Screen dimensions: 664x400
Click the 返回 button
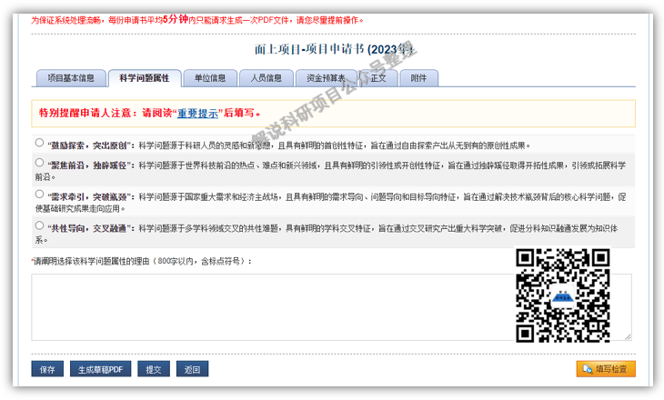[x=192, y=369]
